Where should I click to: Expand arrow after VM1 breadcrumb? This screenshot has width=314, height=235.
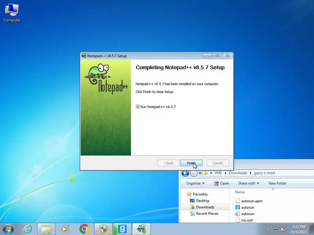pos(225,173)
